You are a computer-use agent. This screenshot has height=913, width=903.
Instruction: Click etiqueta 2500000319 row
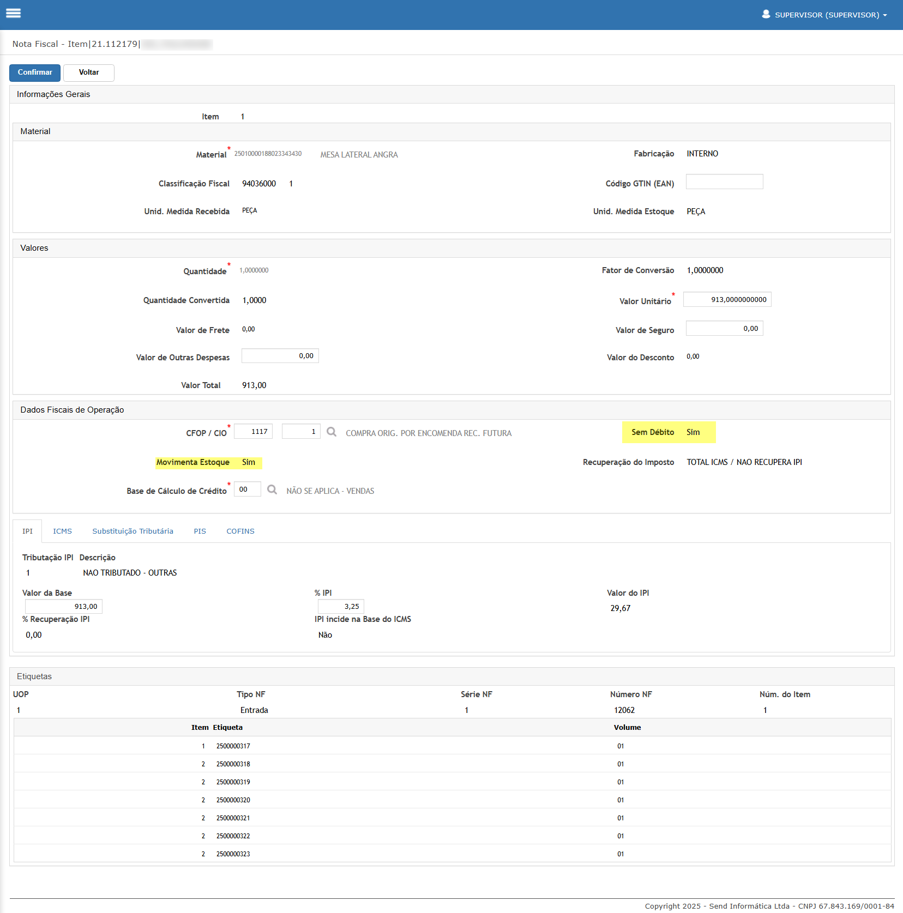pyautogui.click(x=452, y=782)
